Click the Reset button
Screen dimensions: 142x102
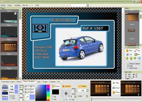(x=116, y=92)
